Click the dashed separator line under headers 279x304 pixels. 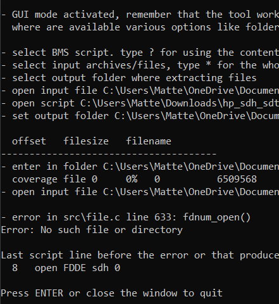(109, 154)
